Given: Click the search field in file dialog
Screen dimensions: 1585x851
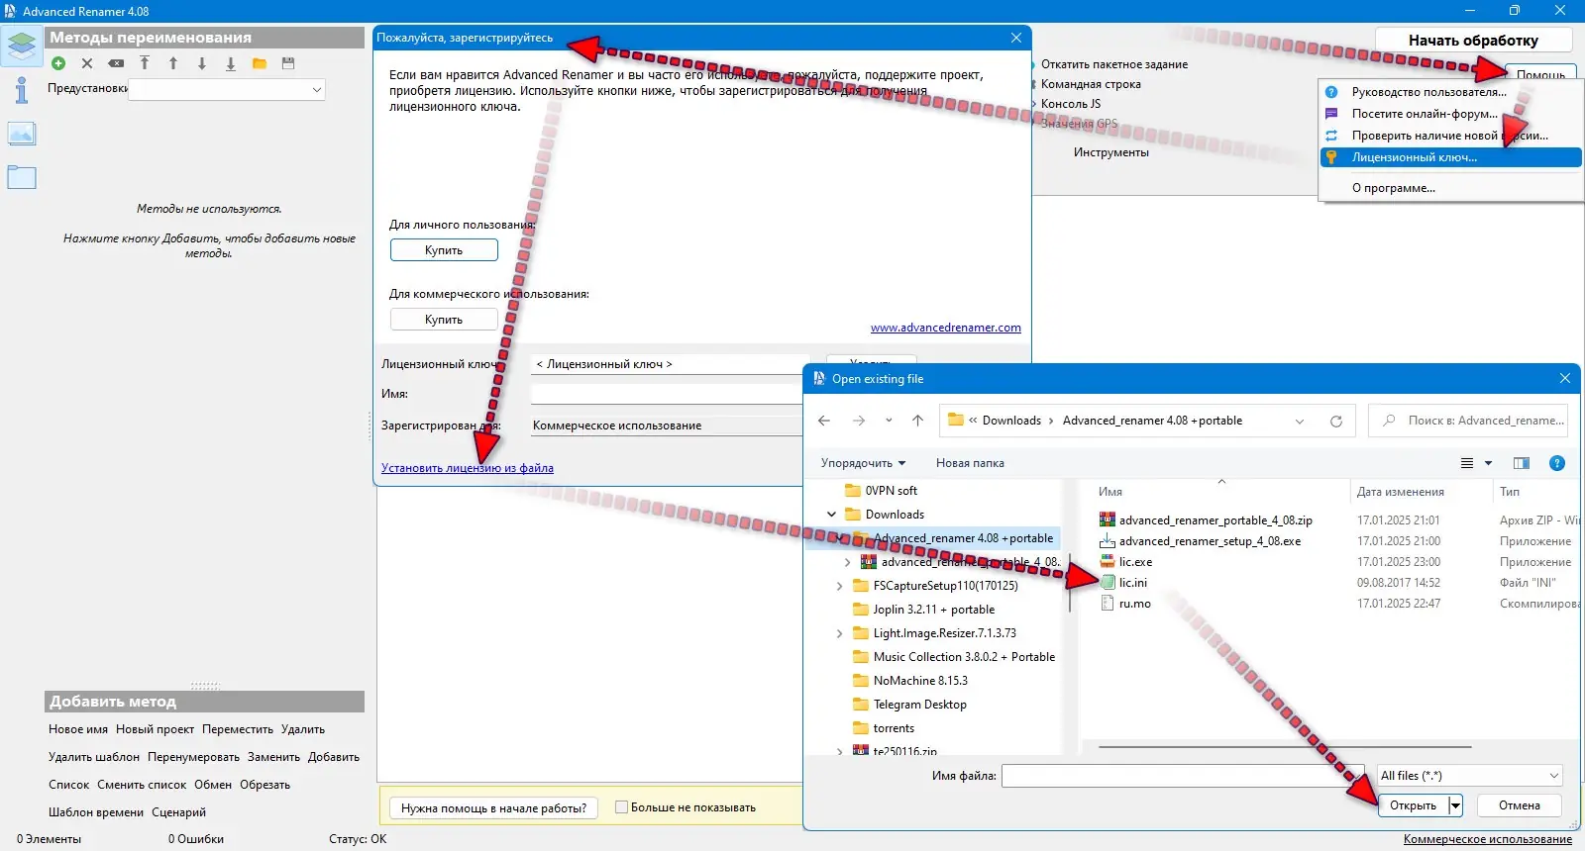Looking at the screenshot, I should tap(1468, 421).
